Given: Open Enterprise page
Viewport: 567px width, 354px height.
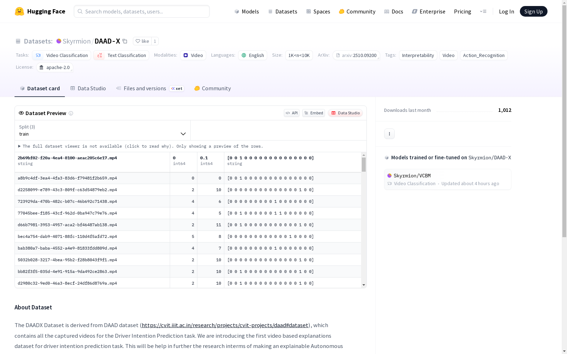Looking at the screenshot, I should pyautogui.click(x=428, y=11).
